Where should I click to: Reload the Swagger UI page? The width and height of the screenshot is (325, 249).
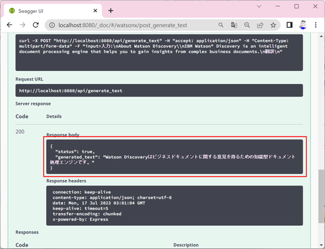pyautogui.click(x=36, y=25)
